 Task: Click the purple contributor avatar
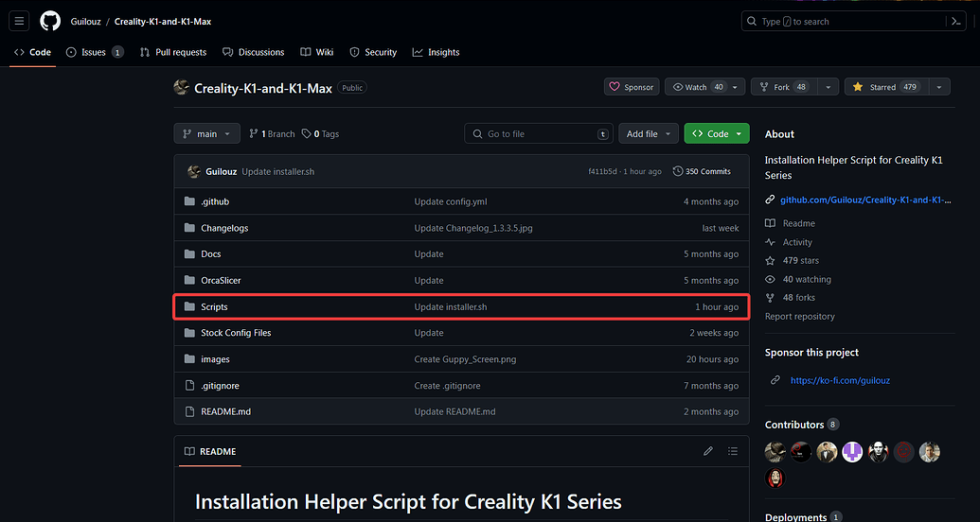coord(852,451)
